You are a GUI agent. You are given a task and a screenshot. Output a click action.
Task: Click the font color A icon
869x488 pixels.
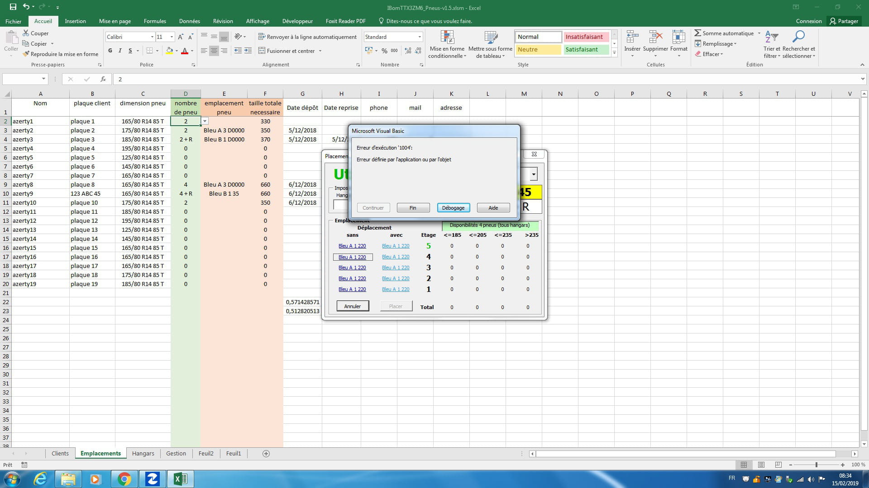184,51
